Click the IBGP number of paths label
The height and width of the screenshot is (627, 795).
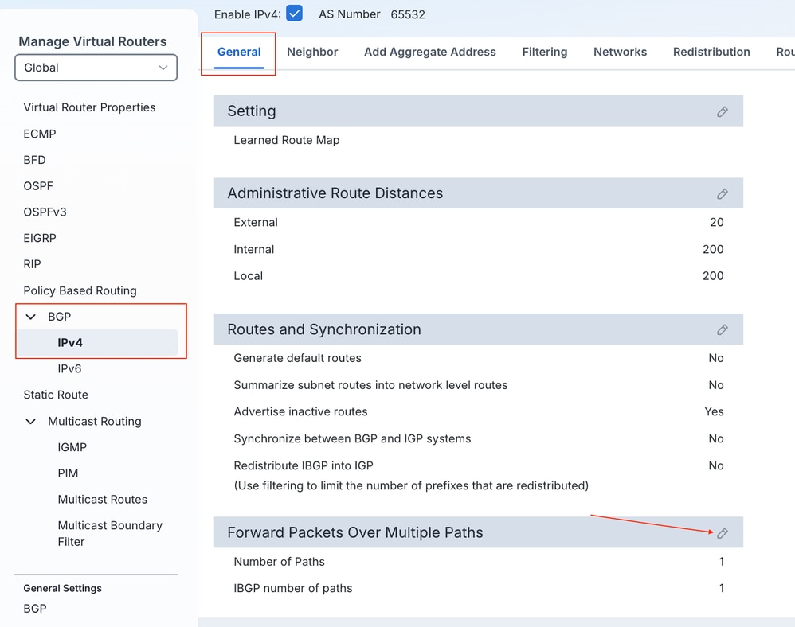pyautogui.click(x=293, y=588)
